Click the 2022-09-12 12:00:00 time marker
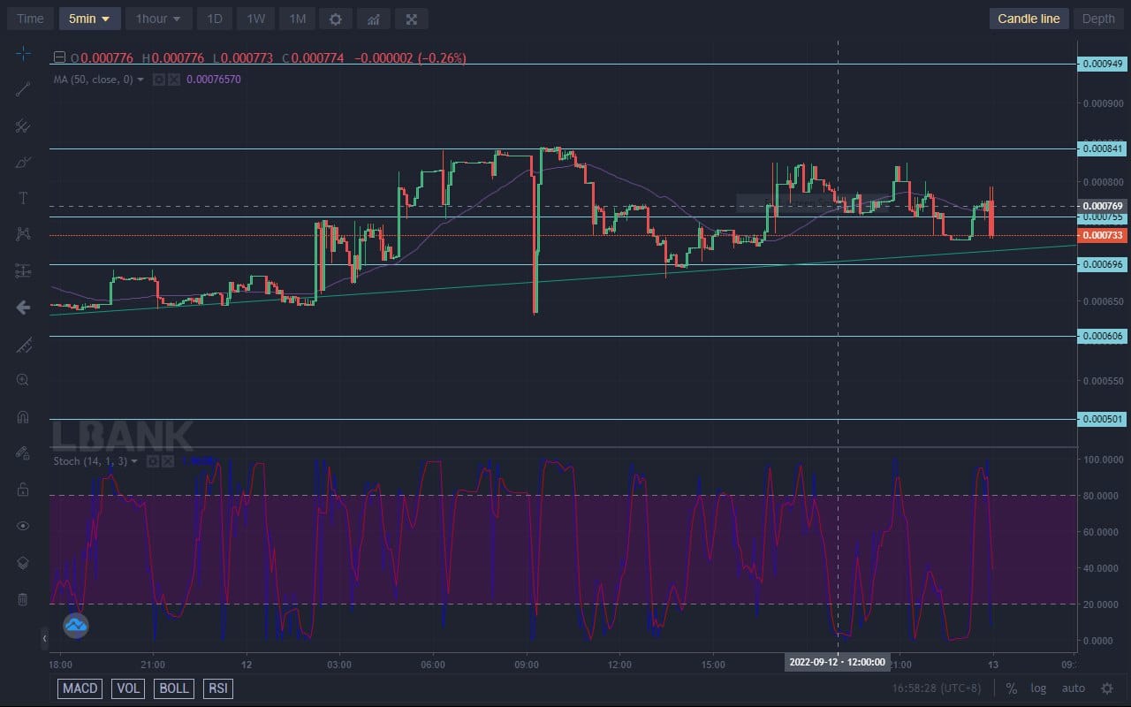Viewport: 1131px width, 707px height. point(838,662)
